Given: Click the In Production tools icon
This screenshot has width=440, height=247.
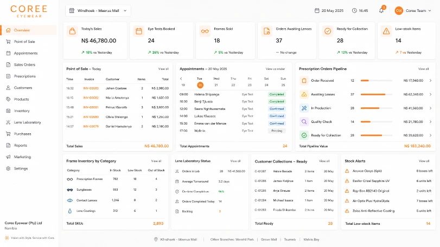Looking at the screenshot, I should 304,108.
